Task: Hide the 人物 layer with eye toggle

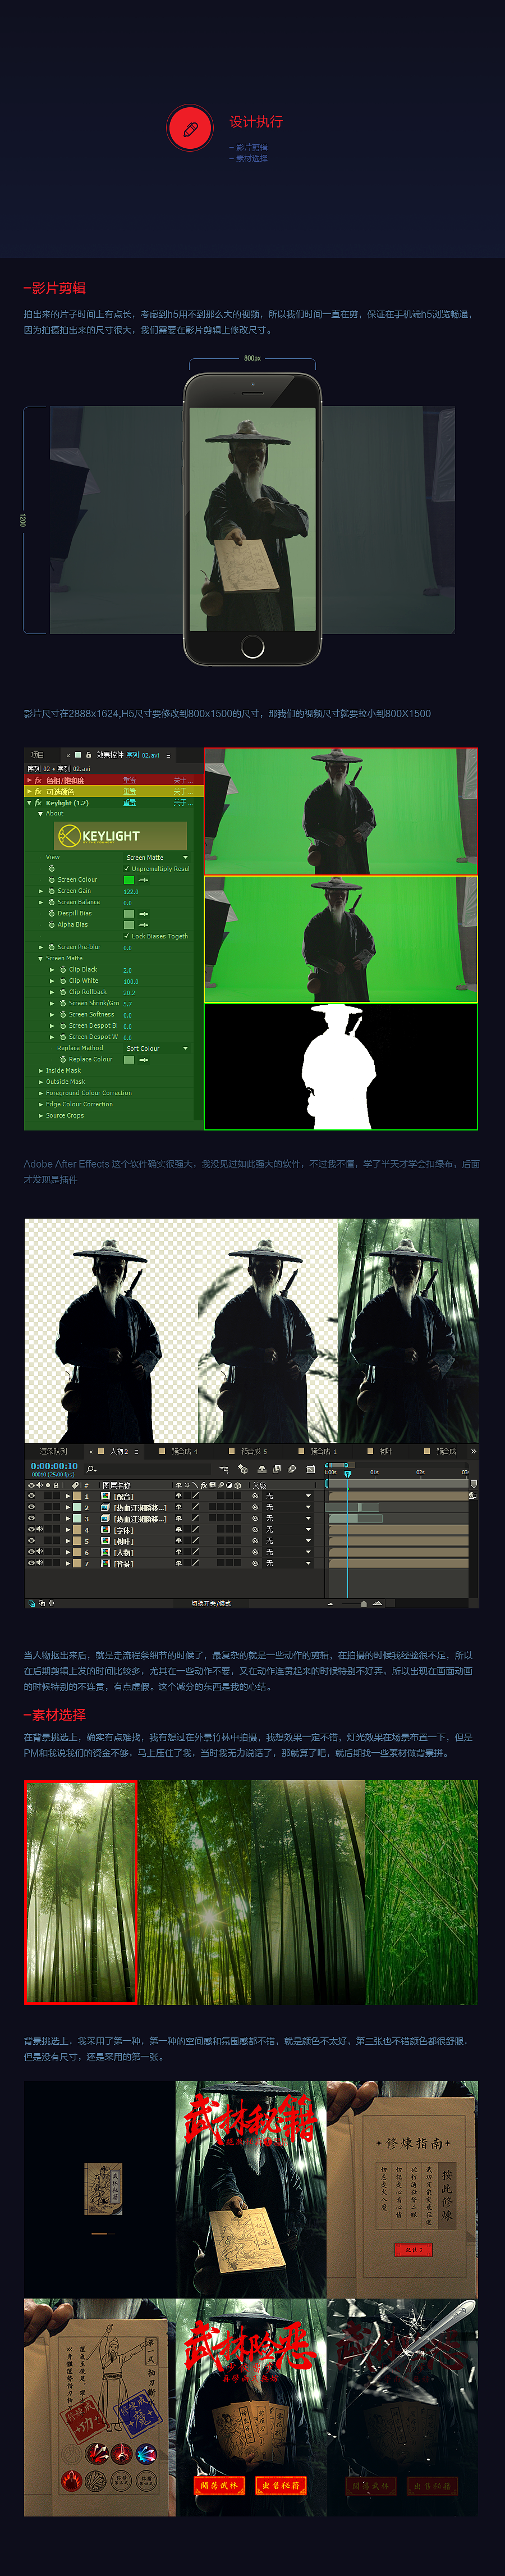Action: click(31, 1551)
